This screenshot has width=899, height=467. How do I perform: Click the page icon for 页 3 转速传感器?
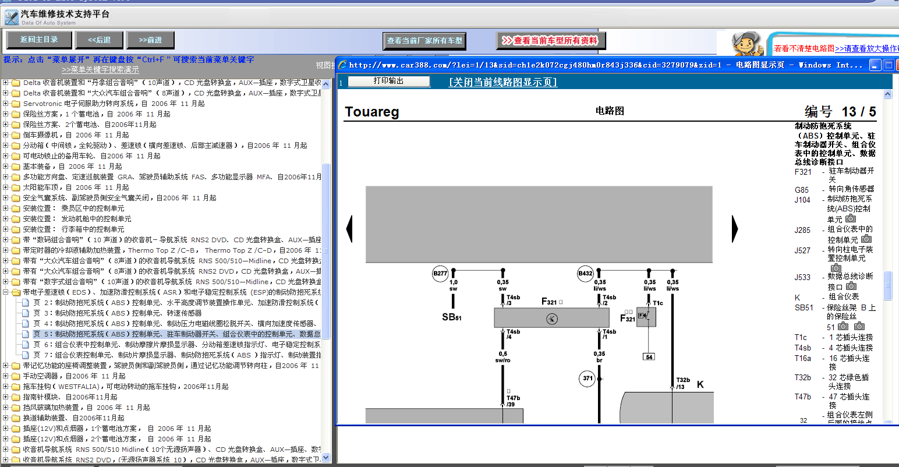point(26,313)
